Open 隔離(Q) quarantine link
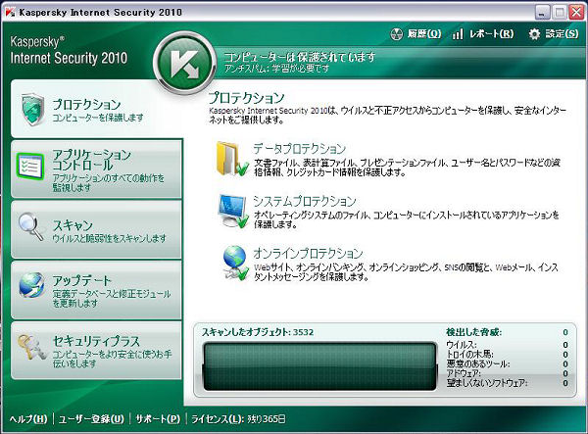The width and height of the screenshot is (588, 434). [x=424, y=34]
